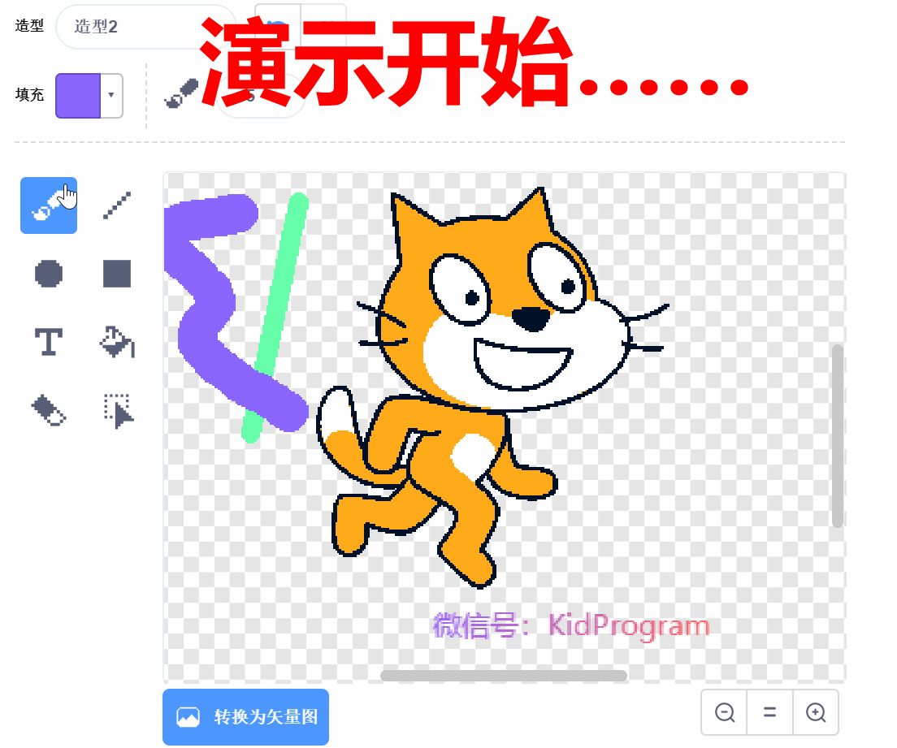Reset canvas zoom with equals button

tap(770, 712)
